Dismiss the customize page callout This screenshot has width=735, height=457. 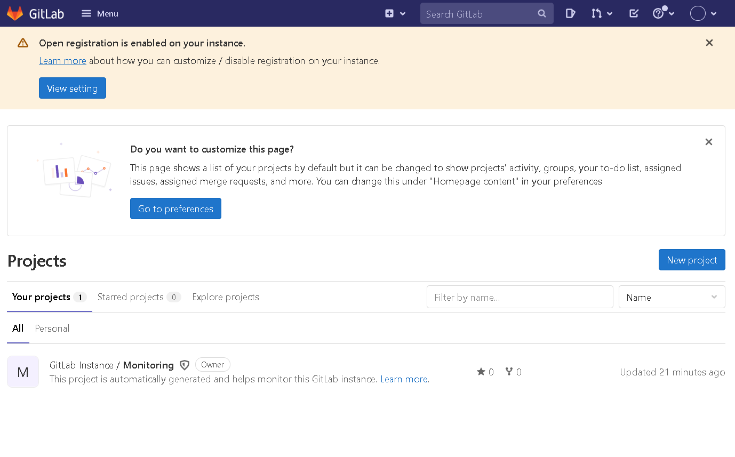click(709, 142)
